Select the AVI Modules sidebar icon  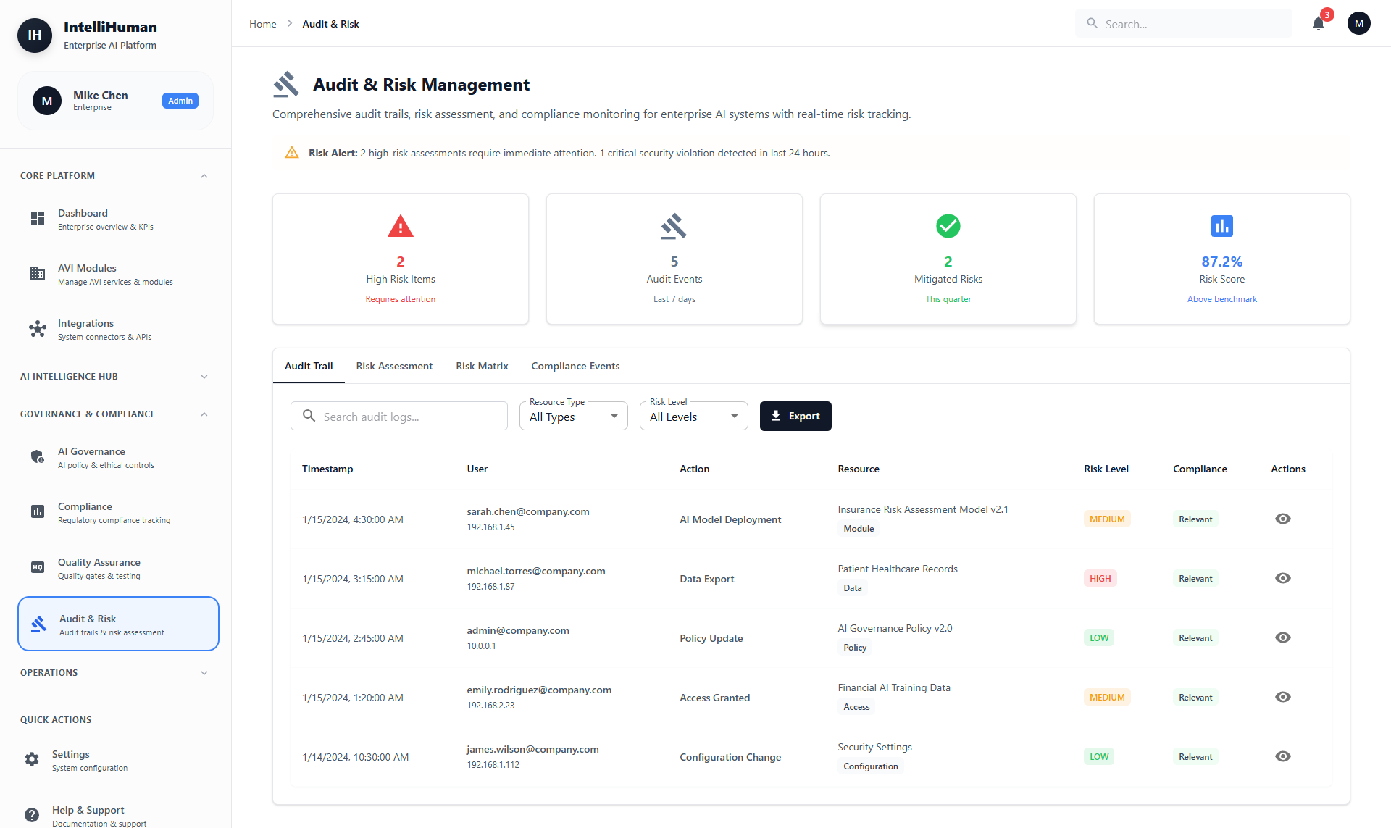[37, 273]
